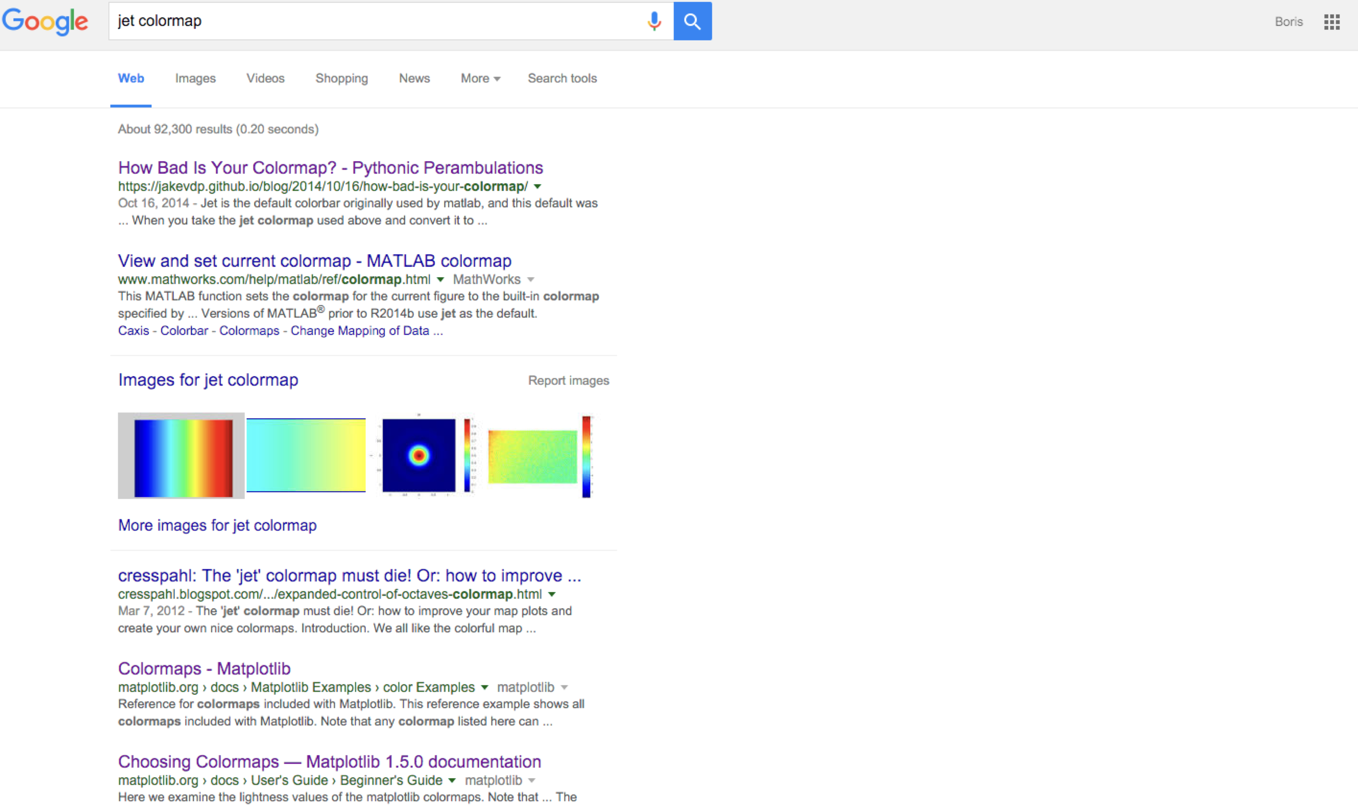This screenshot has height=807, width=1358.
Task: Expand the cresspahl.blogspot.com URL arrow
Action: [552, 594]
